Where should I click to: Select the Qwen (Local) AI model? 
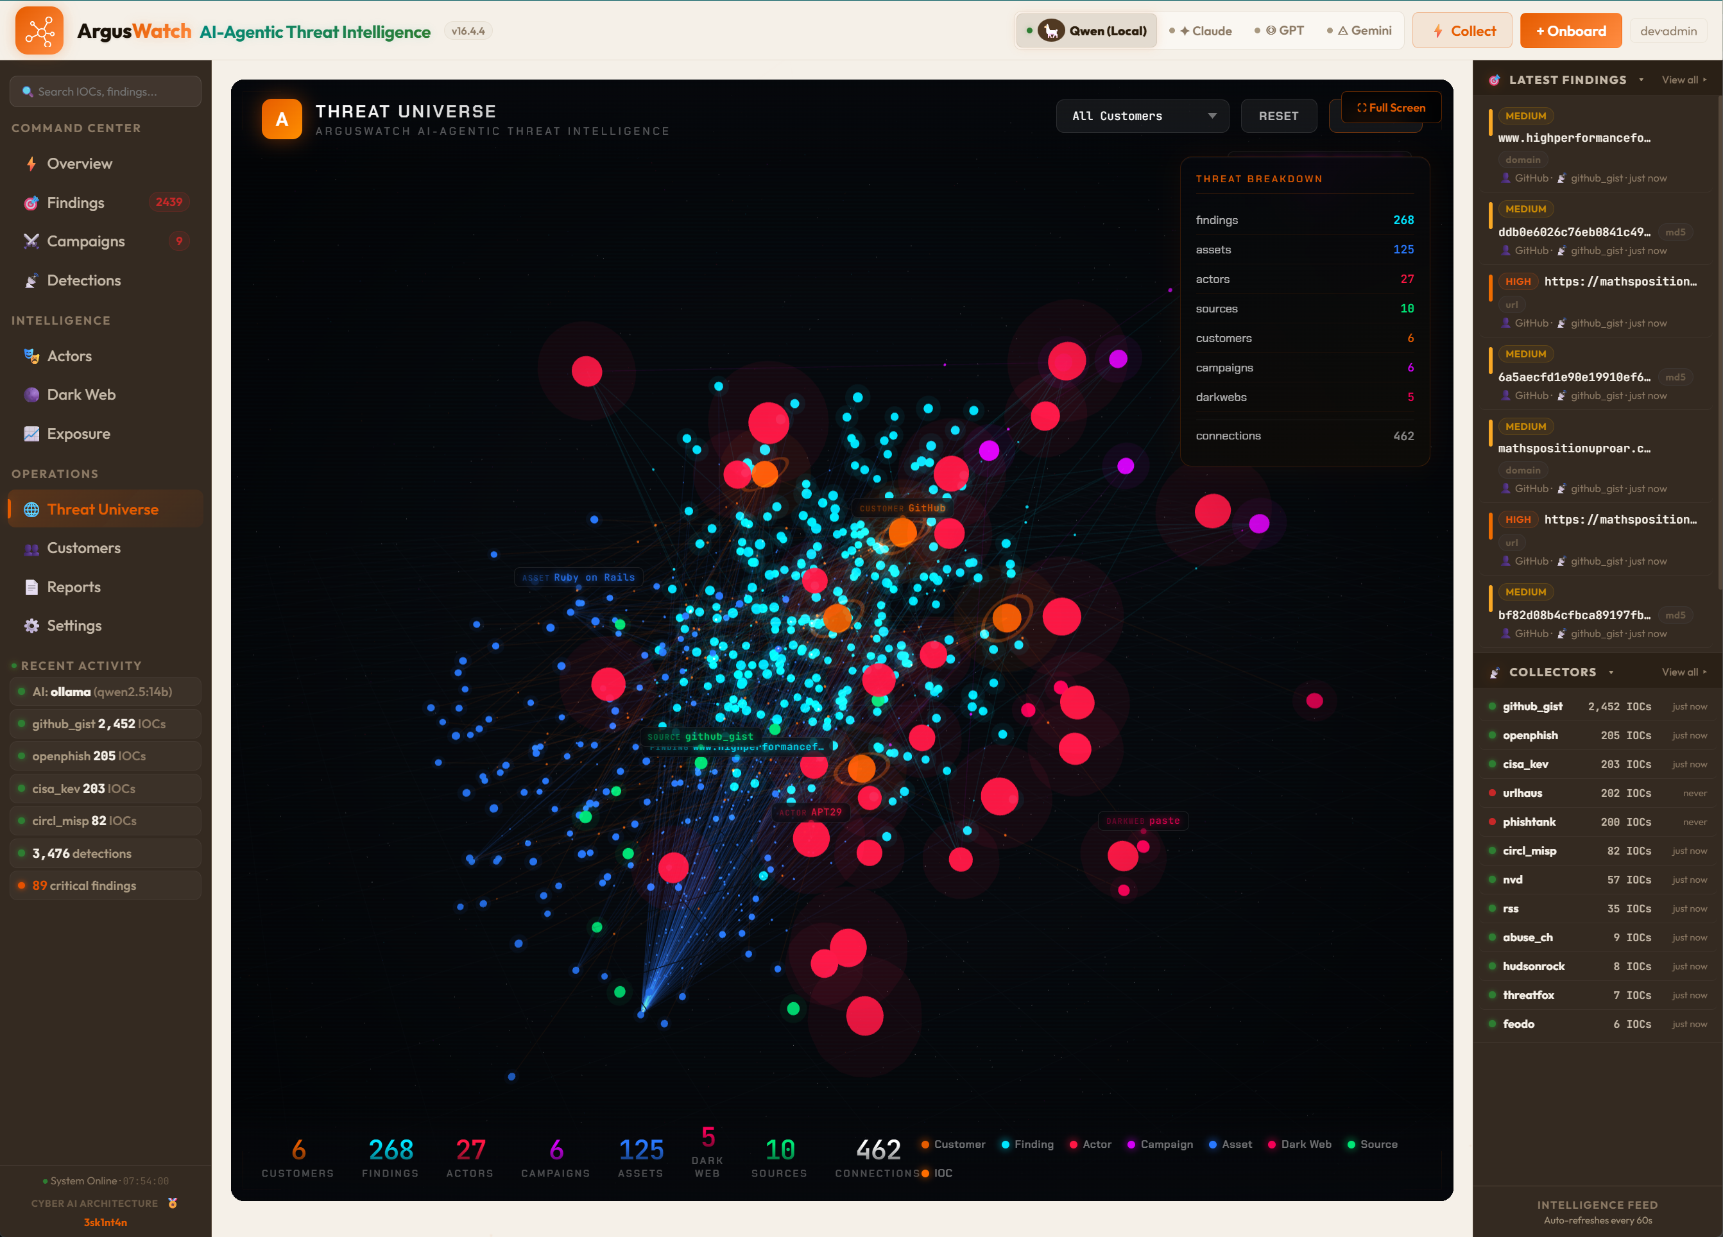[x=1087, y=31]
